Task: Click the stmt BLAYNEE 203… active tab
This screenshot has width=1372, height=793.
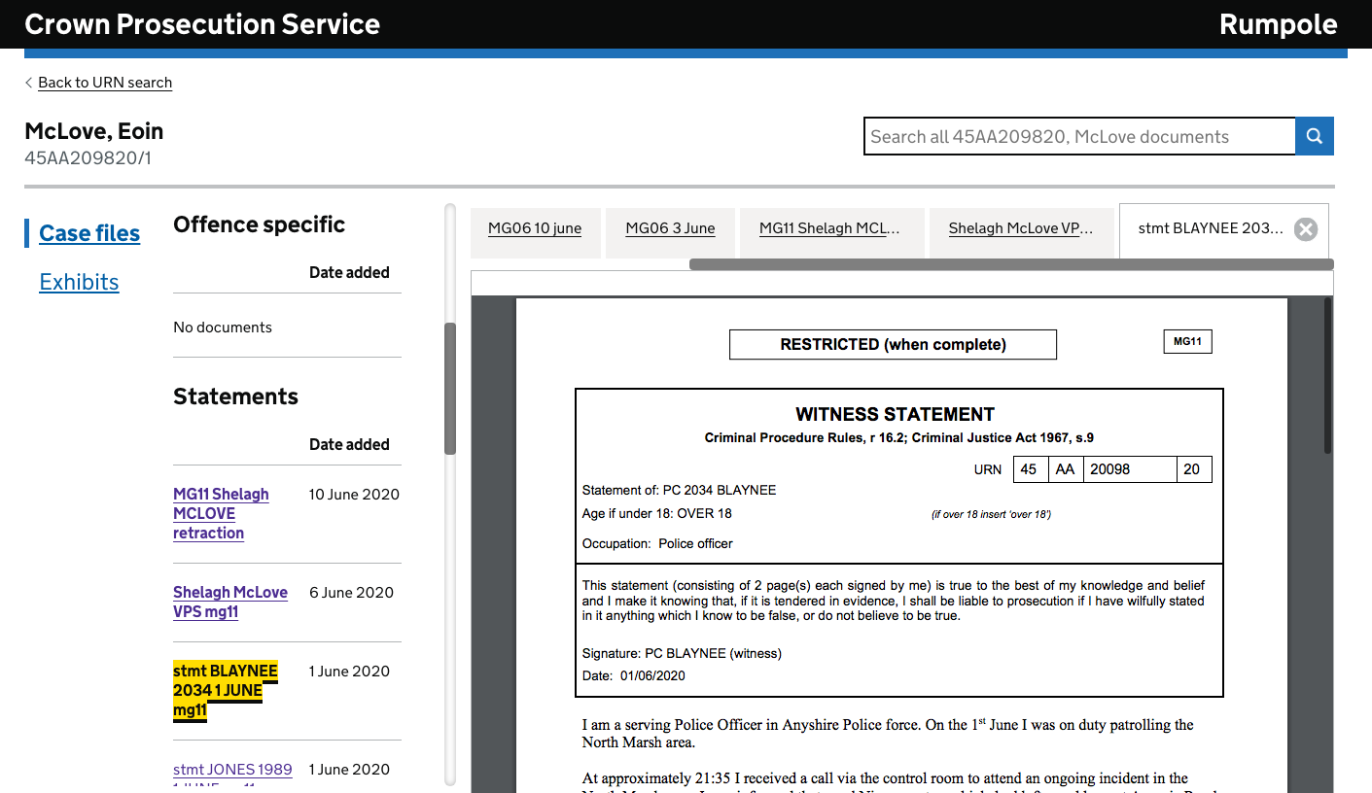Action: click(x=1210, y=228)
